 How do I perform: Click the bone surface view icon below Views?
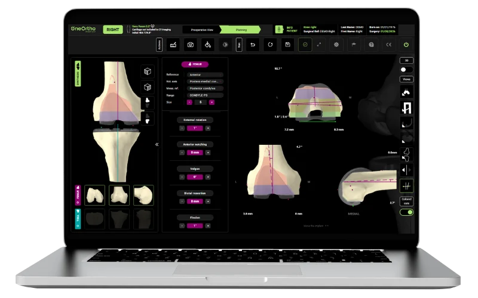tap(406, 92)
